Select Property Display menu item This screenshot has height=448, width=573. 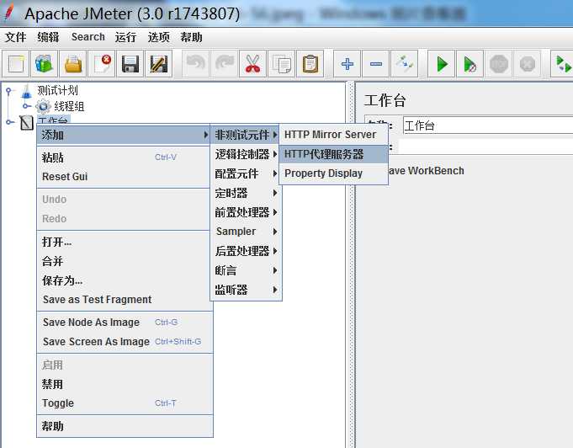click(x=333, y=173)
